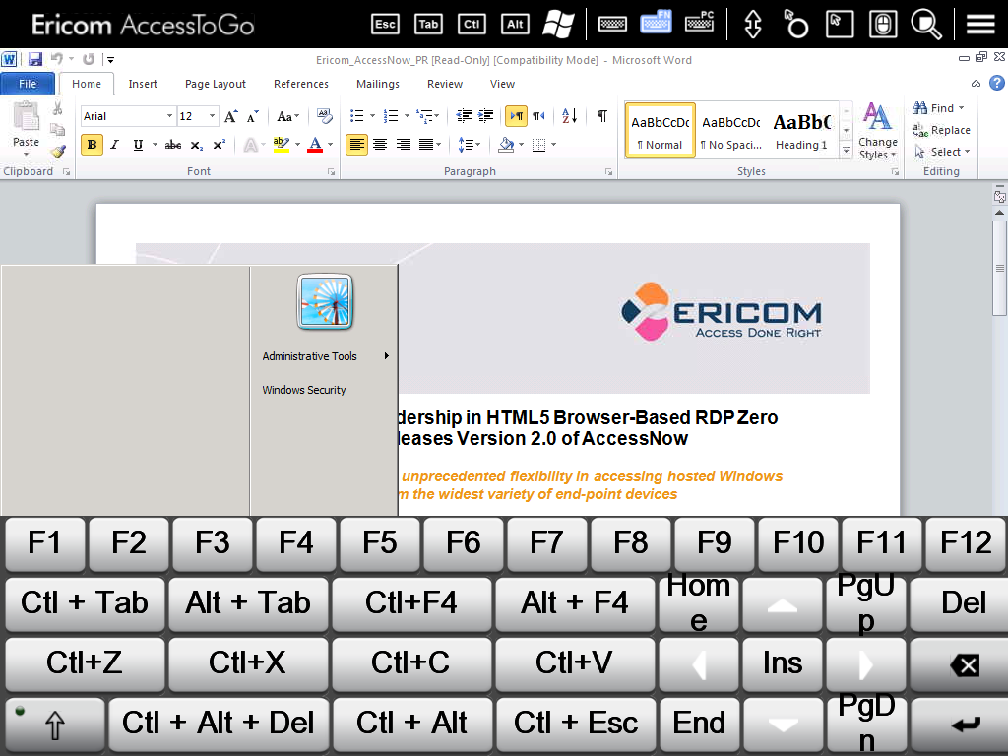The width and height of the screenshot is (1008, 756).
Task: Justify the paragraph text
Action: (x=426, y=145)
